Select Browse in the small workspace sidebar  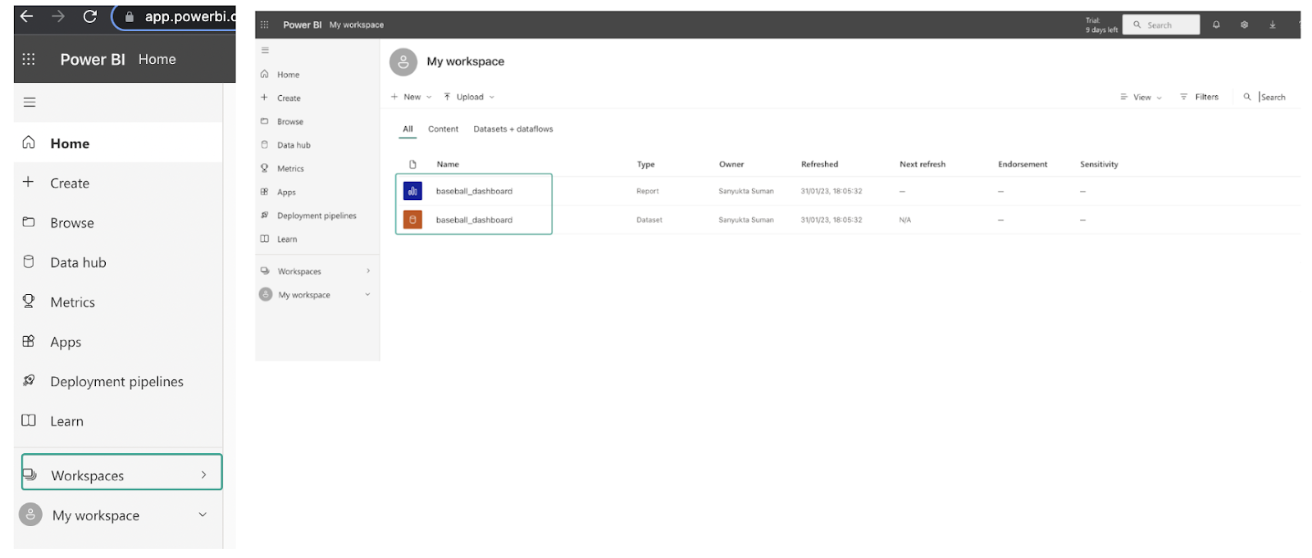pos(317,121)
